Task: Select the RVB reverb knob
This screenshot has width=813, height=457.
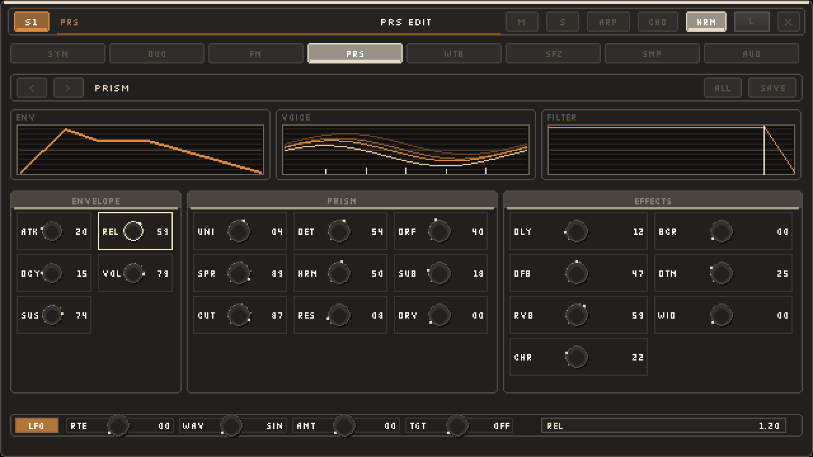Action: [577, 315]
